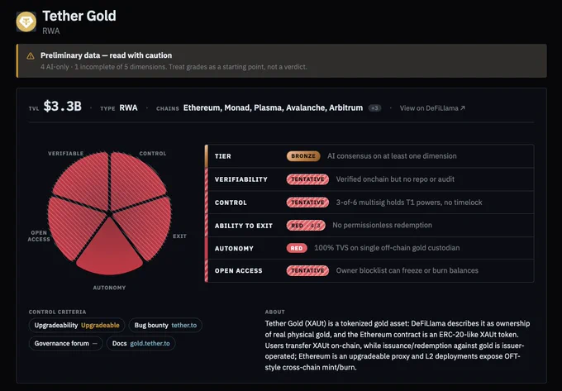
Task: Click the BRONZE tier badge
Action: pyautogui.click(x=303, y=156)
